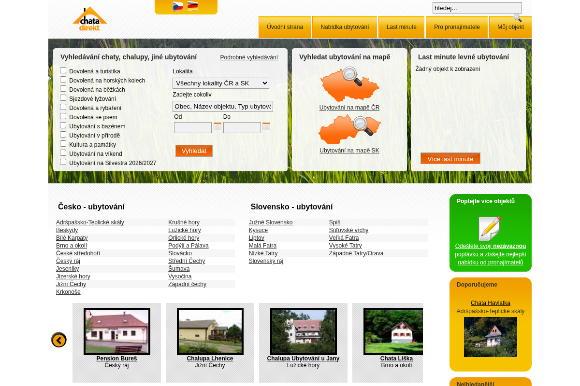The width and height of the screenshot is (580, 386).
Task: Click 'Více last minute' button
Action: click(450, 159)
